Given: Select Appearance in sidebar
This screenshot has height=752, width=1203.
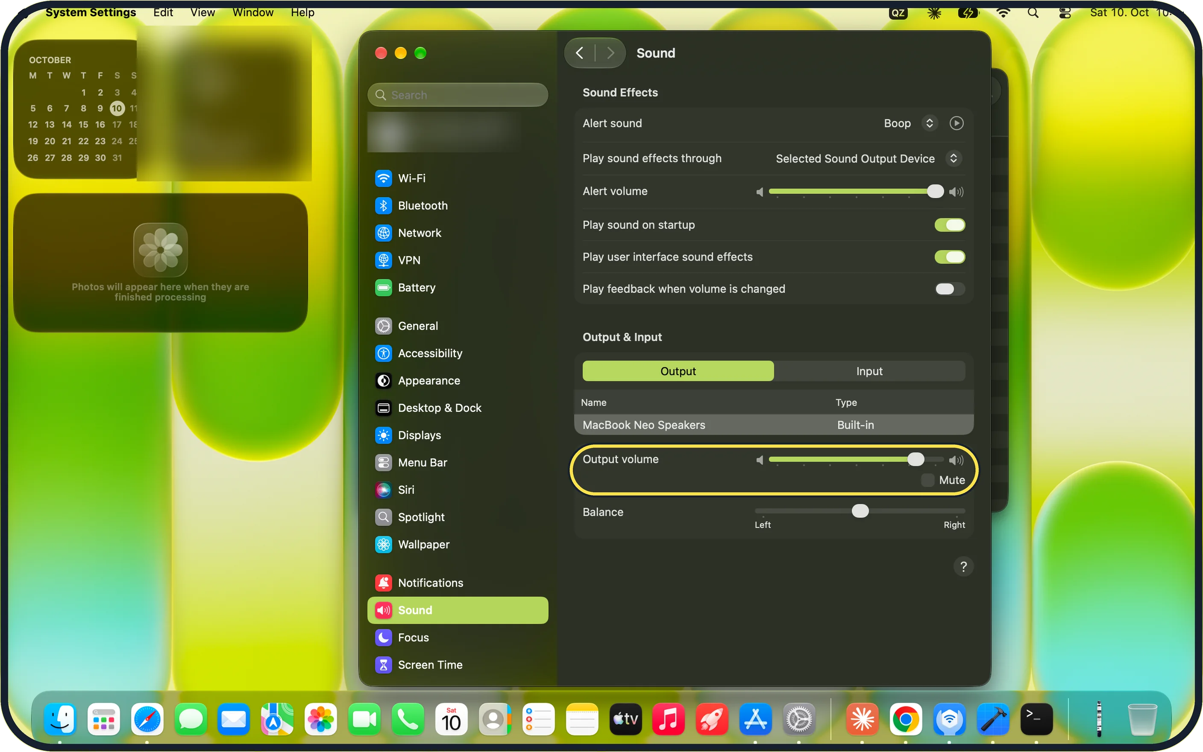Looking at the screenshot, I should (x=458, y=380).
